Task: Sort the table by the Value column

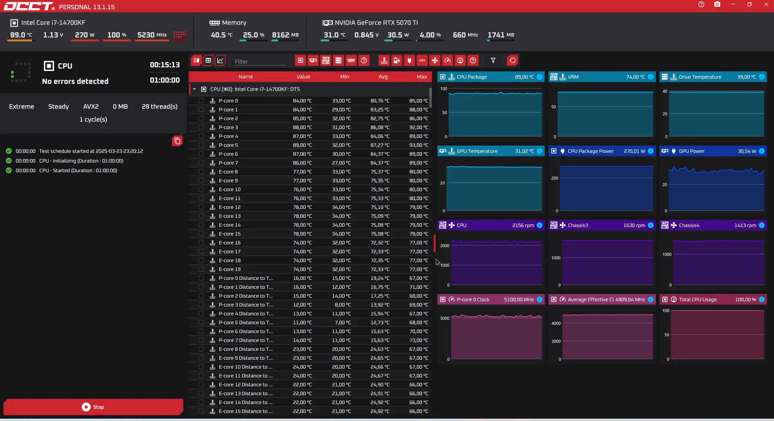Action: click(303, 77)
